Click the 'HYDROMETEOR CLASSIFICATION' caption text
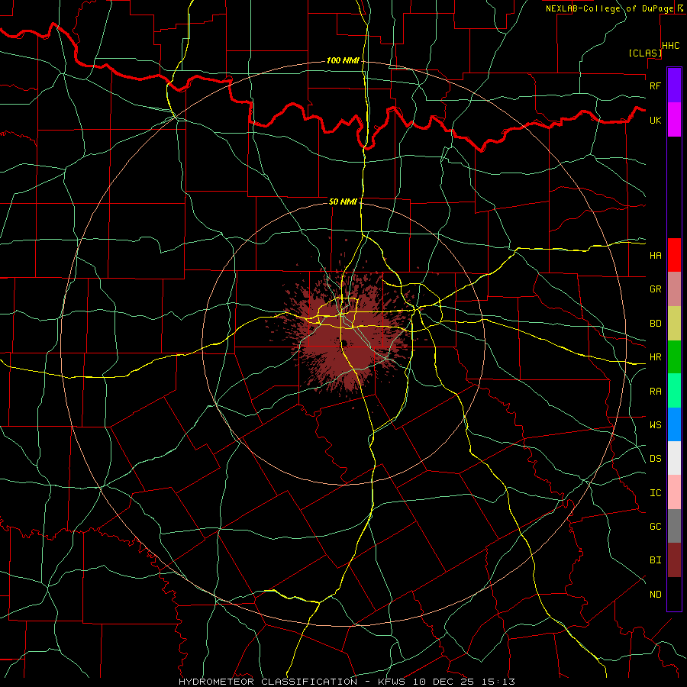 click(268, 682)
